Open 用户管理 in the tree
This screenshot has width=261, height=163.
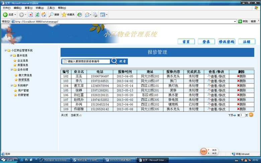(x=23, y=91)
